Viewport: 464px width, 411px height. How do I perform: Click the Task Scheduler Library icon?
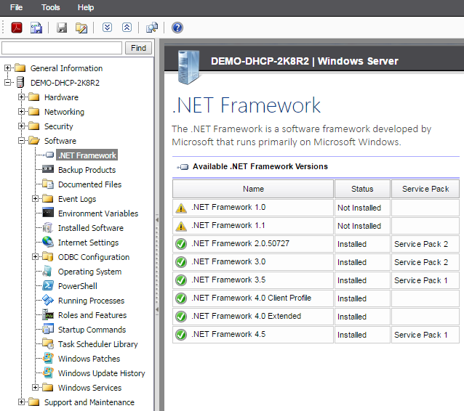pyautogui.click(x=48, y=343)
